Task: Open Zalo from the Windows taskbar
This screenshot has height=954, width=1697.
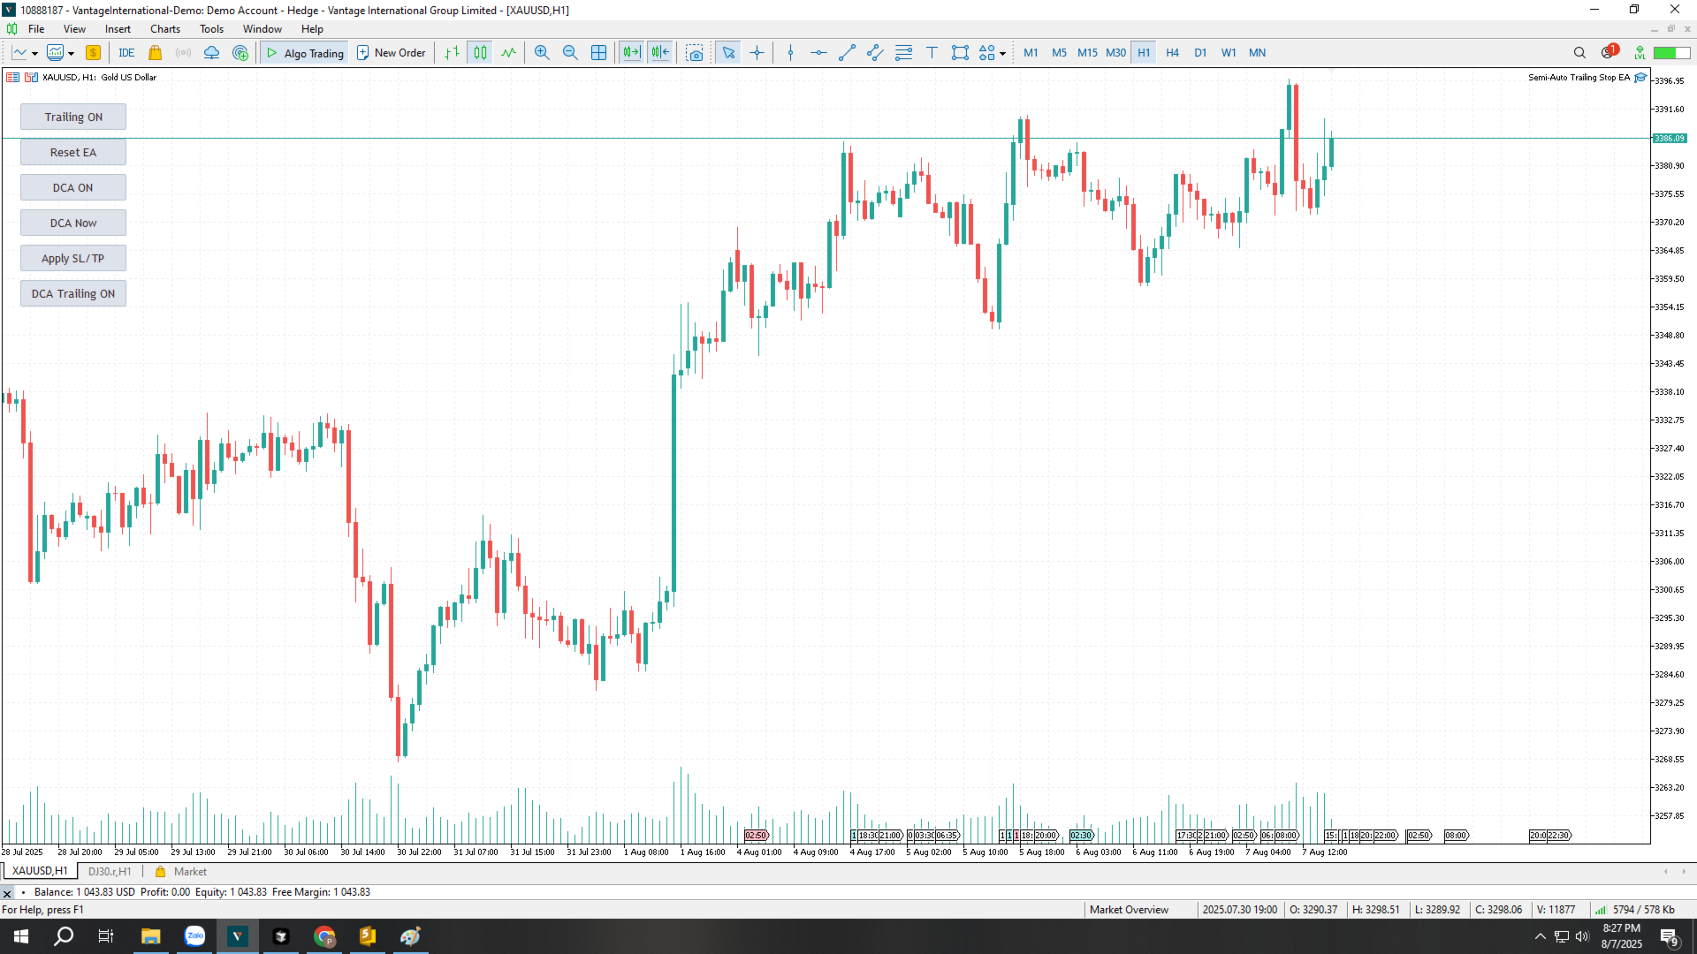Action: click(x=194, y=936)
